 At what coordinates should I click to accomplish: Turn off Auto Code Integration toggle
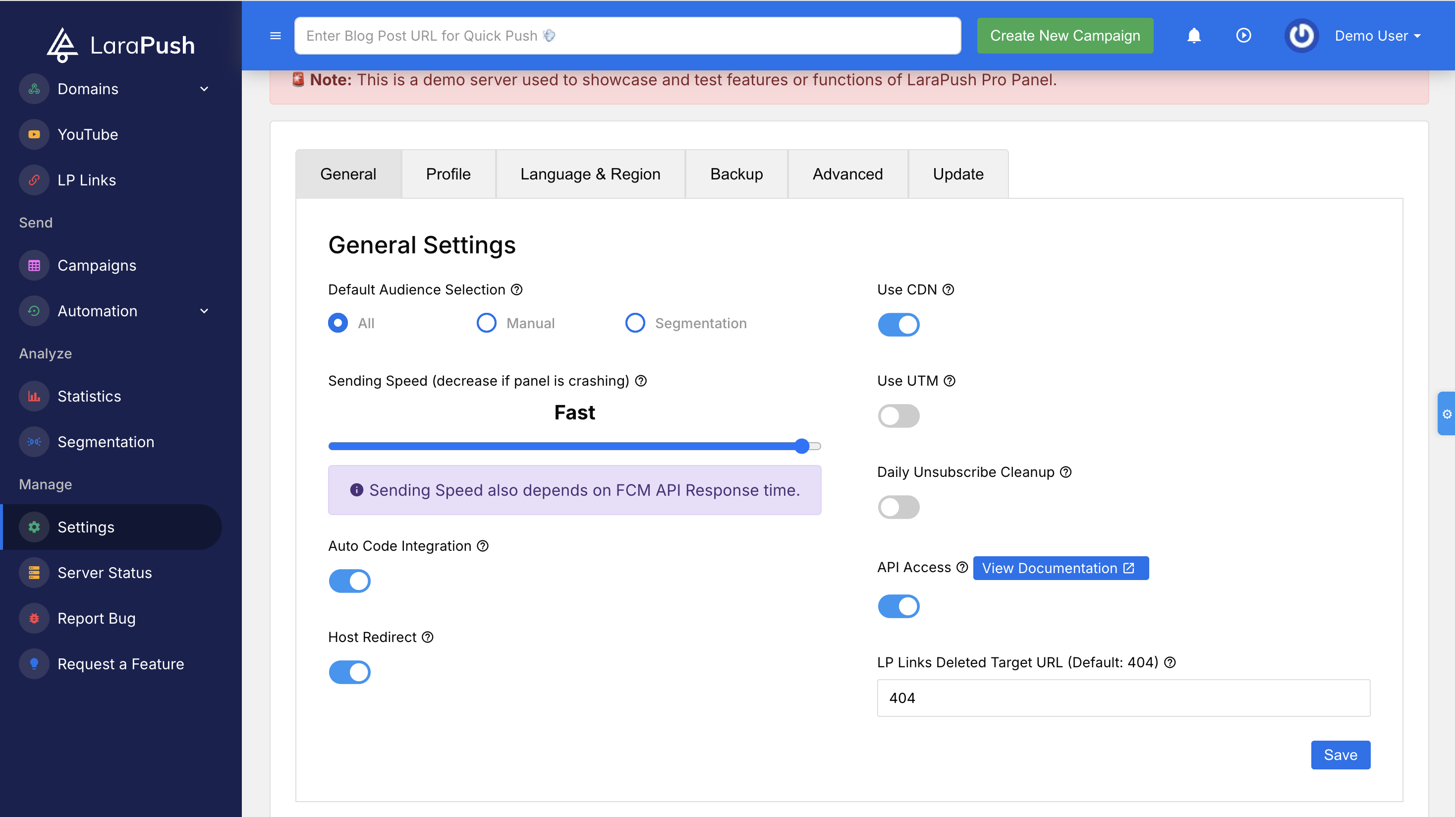(x=350, y=582)
